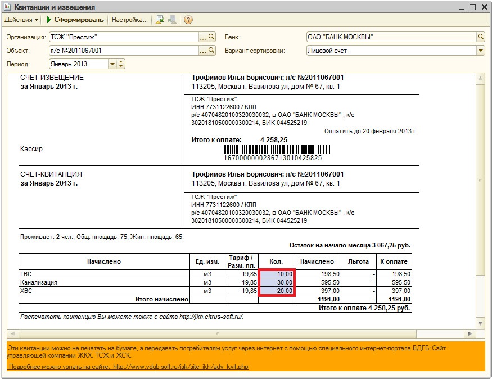
Task: Expand the Период dropdown arrow
Action: coord(112,64)
